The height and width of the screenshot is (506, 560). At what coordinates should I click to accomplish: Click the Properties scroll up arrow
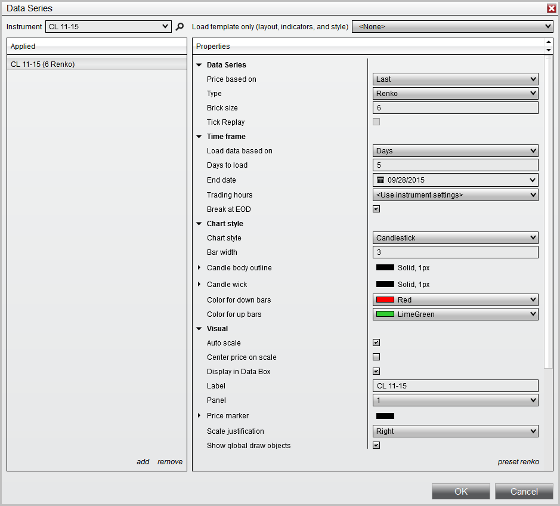549,42
